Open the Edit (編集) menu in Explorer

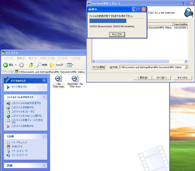point(21,58)
